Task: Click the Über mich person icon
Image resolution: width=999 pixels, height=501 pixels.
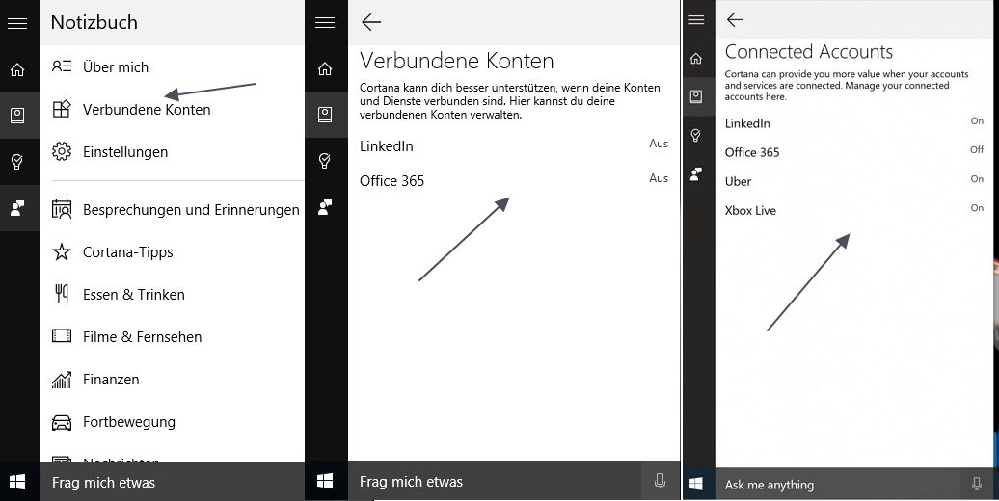Action: click(62, 66)
